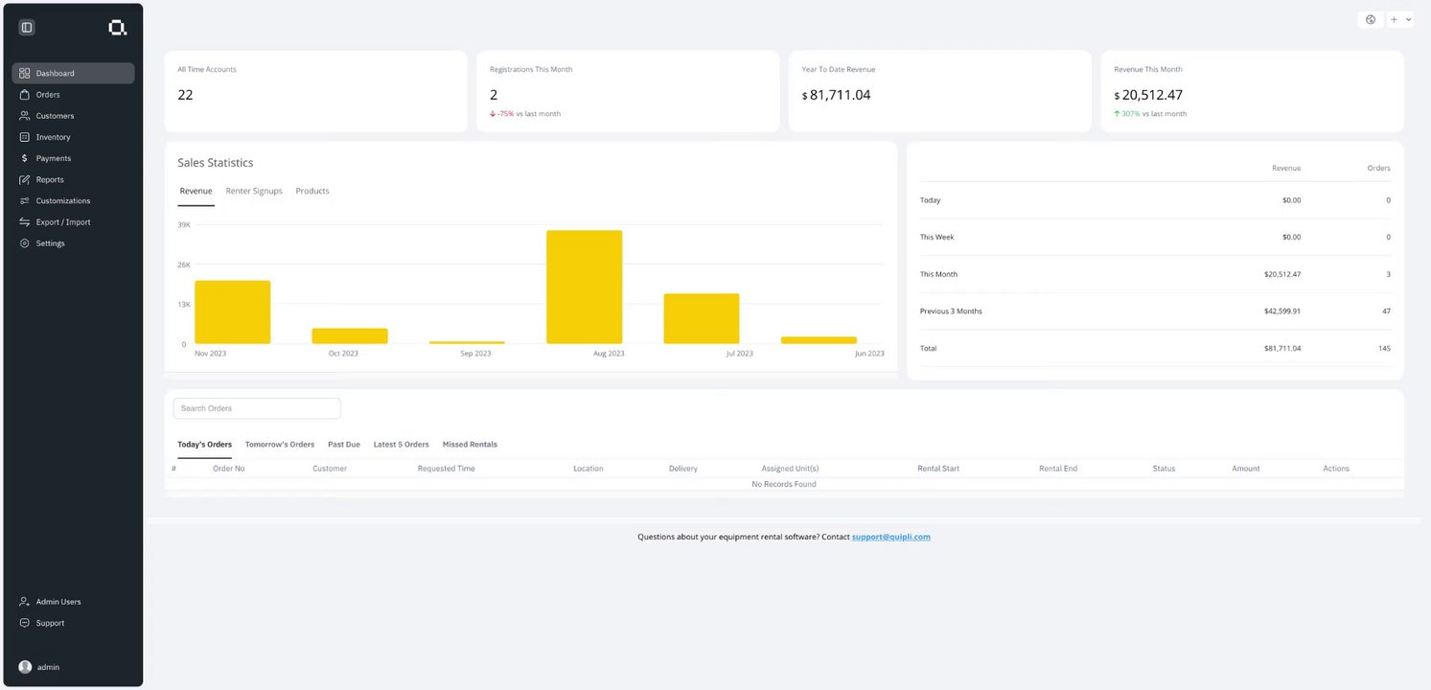This screenshot has height=690, width=1431.
Task: Click the 'Status' column header
Action: [x=1164, y=469]
